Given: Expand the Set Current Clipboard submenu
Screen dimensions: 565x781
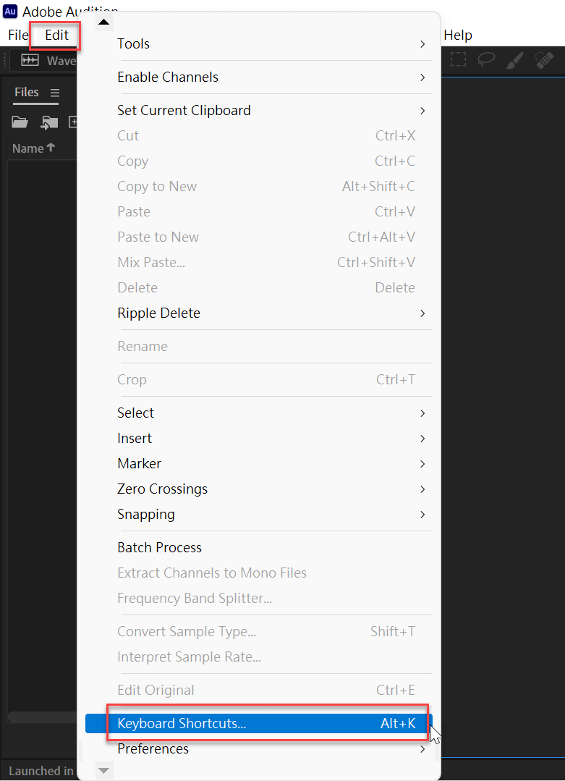Looking at the screenshot, I should pyautogui.click(x=259, y=111).
